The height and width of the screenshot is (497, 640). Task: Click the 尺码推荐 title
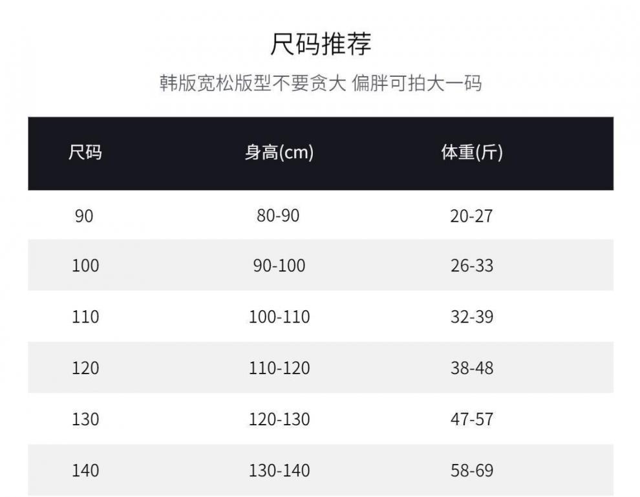[320, 45]
